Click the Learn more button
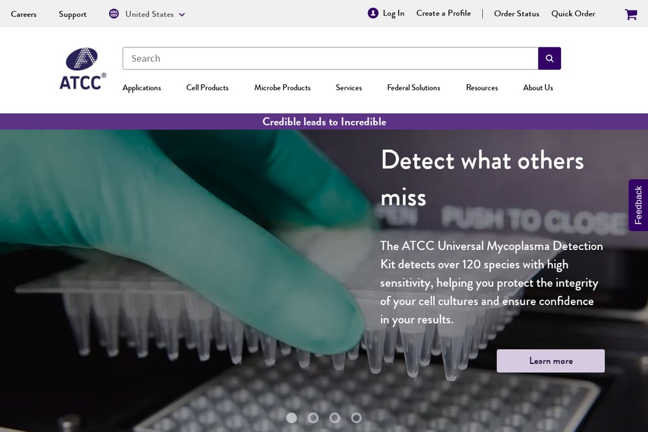 coord(550,361)
